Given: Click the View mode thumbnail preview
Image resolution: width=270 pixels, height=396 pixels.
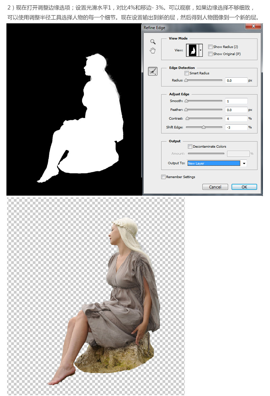Looking at the screenshot, I should [193, 50].
